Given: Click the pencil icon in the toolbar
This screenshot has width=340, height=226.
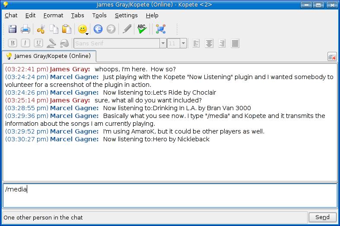Looking at the screenshot, I should pos(127,29).
